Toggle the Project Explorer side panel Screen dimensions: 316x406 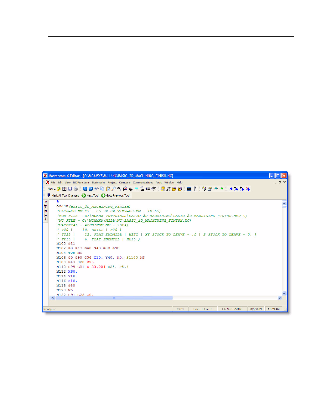(x=45, y=211)
